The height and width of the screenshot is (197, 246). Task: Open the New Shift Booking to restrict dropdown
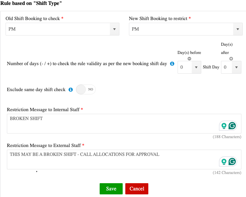click(x=185, y=29)
